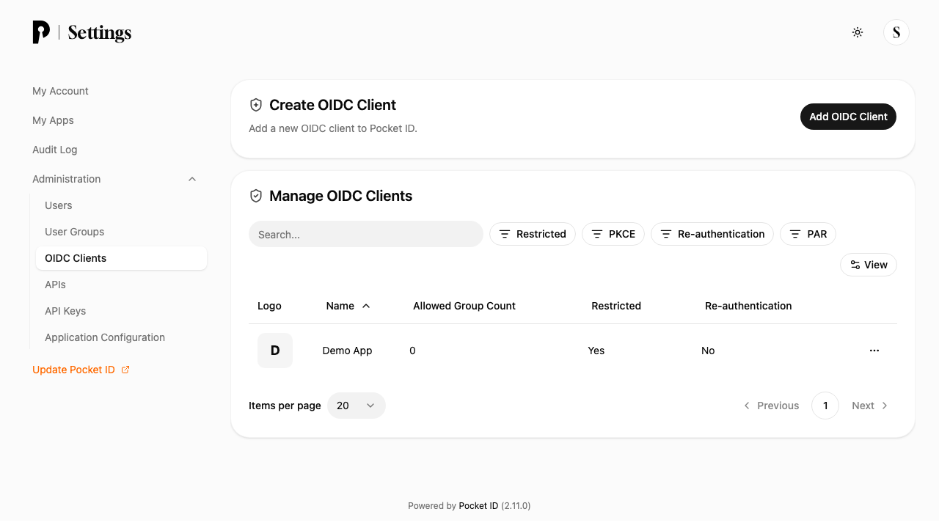The image size is (939, 528).
Task: Toggle the light/dark theme sun icon
Action: pyautogui.click(x=858, y=32)
